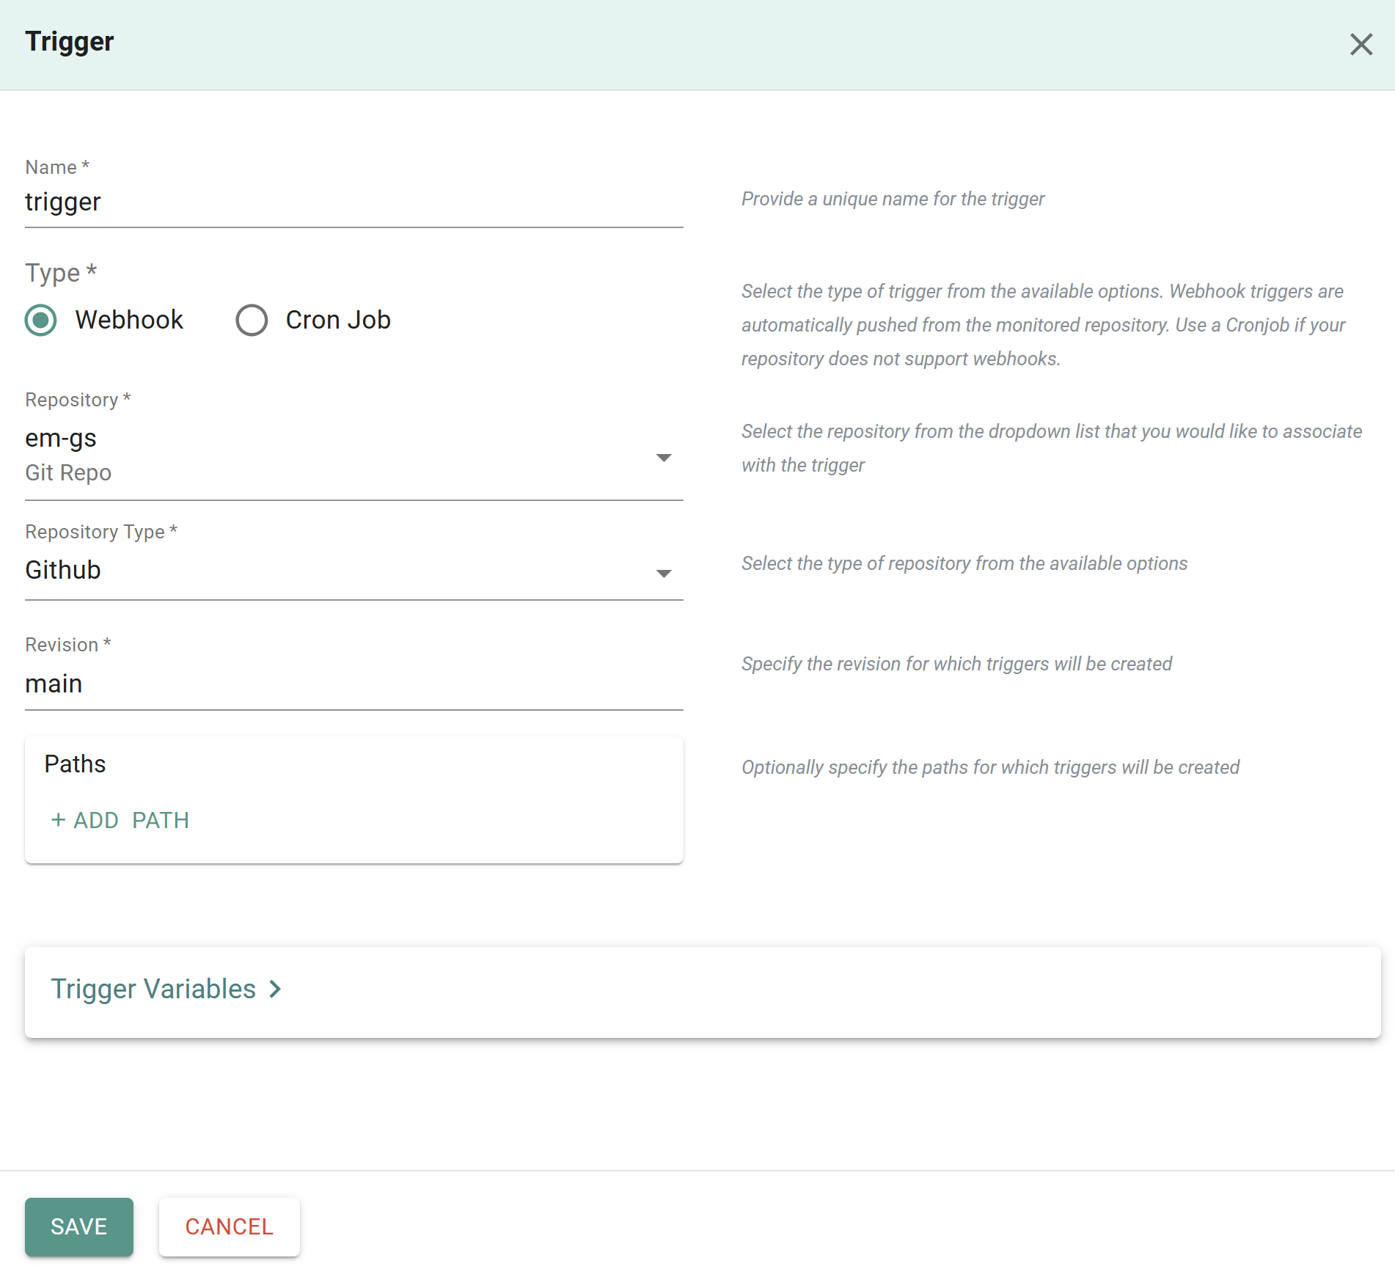1395x1288 pixels.
Task: Click the selected "Github" repository type value
Action: [x=63, y=571]
